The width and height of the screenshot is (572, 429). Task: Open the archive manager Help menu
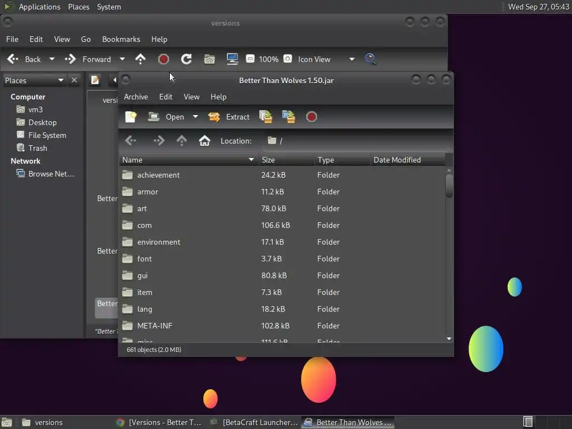[218, 97]
